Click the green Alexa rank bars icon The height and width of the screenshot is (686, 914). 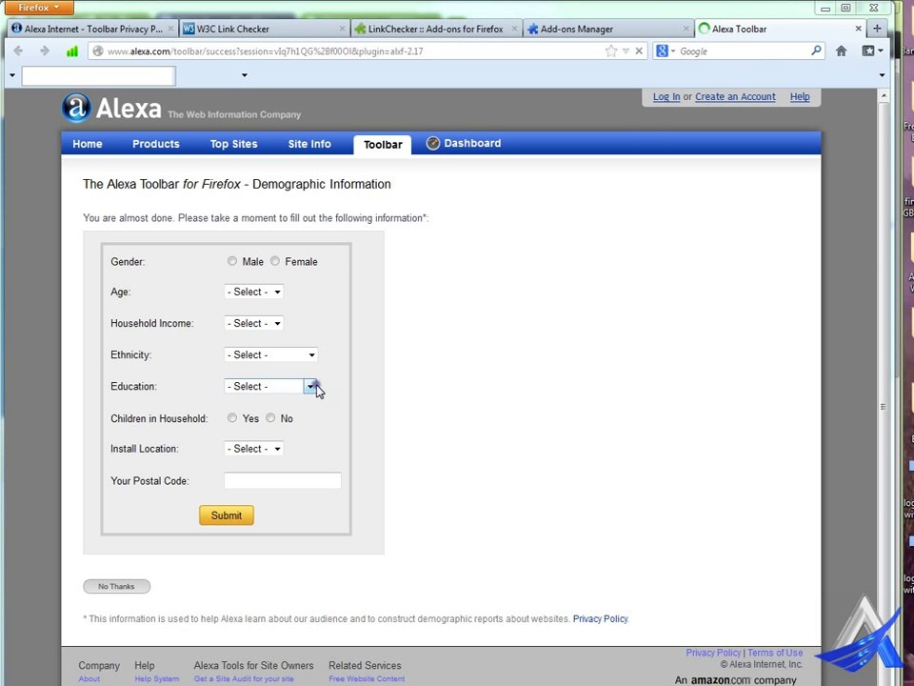pyautogui.click(x=71, y=51)
